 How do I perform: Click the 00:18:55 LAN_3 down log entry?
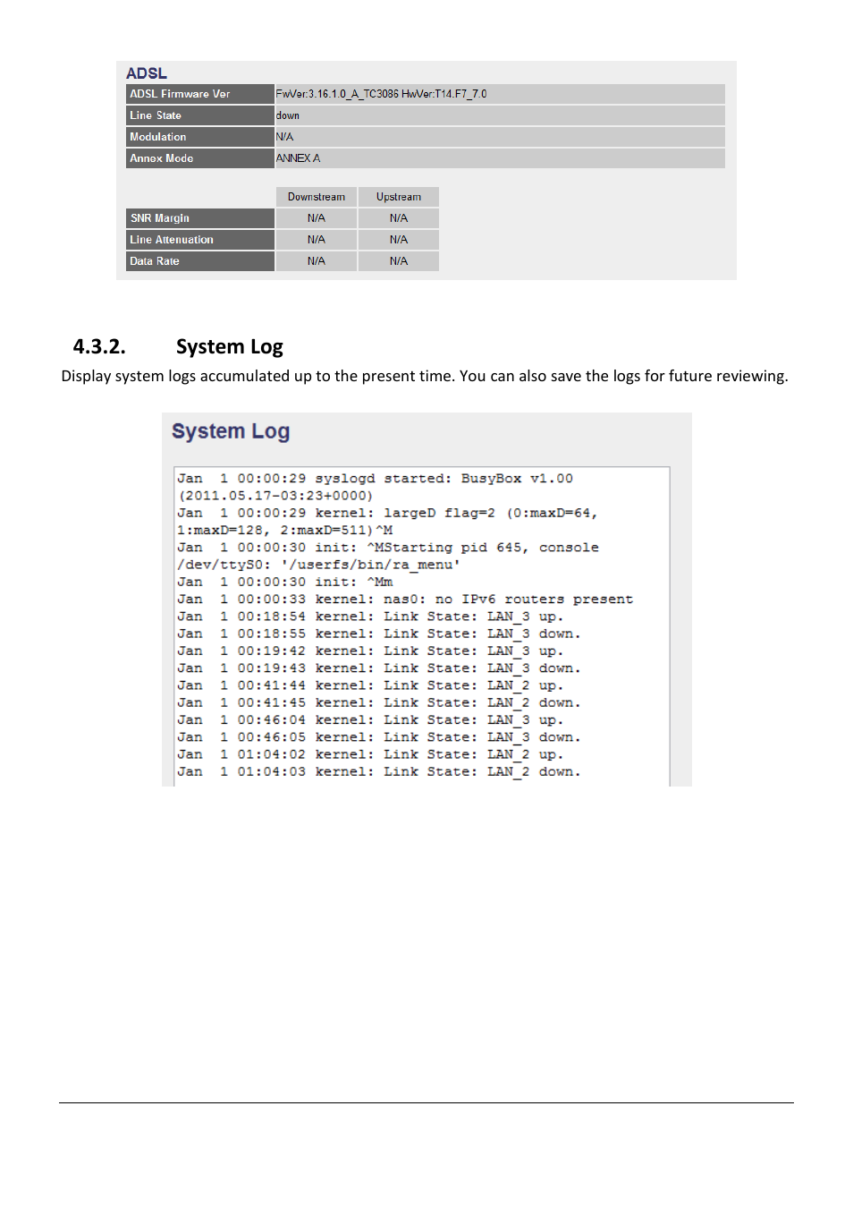point(379,634)
